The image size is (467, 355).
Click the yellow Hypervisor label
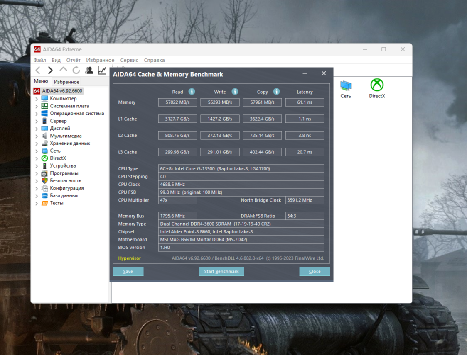129,258
